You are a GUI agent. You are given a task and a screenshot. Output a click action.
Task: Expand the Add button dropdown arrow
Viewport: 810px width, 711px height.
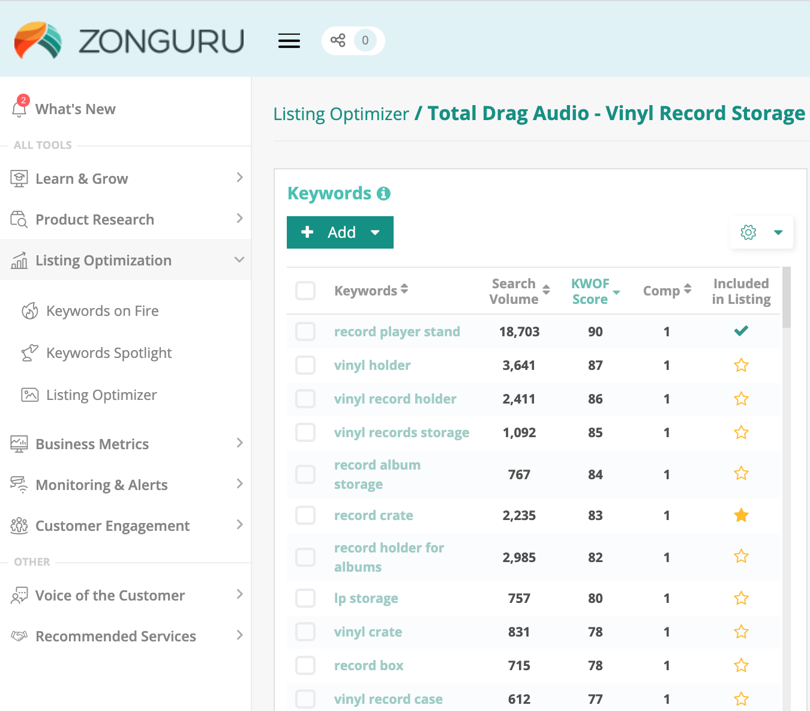376,232
